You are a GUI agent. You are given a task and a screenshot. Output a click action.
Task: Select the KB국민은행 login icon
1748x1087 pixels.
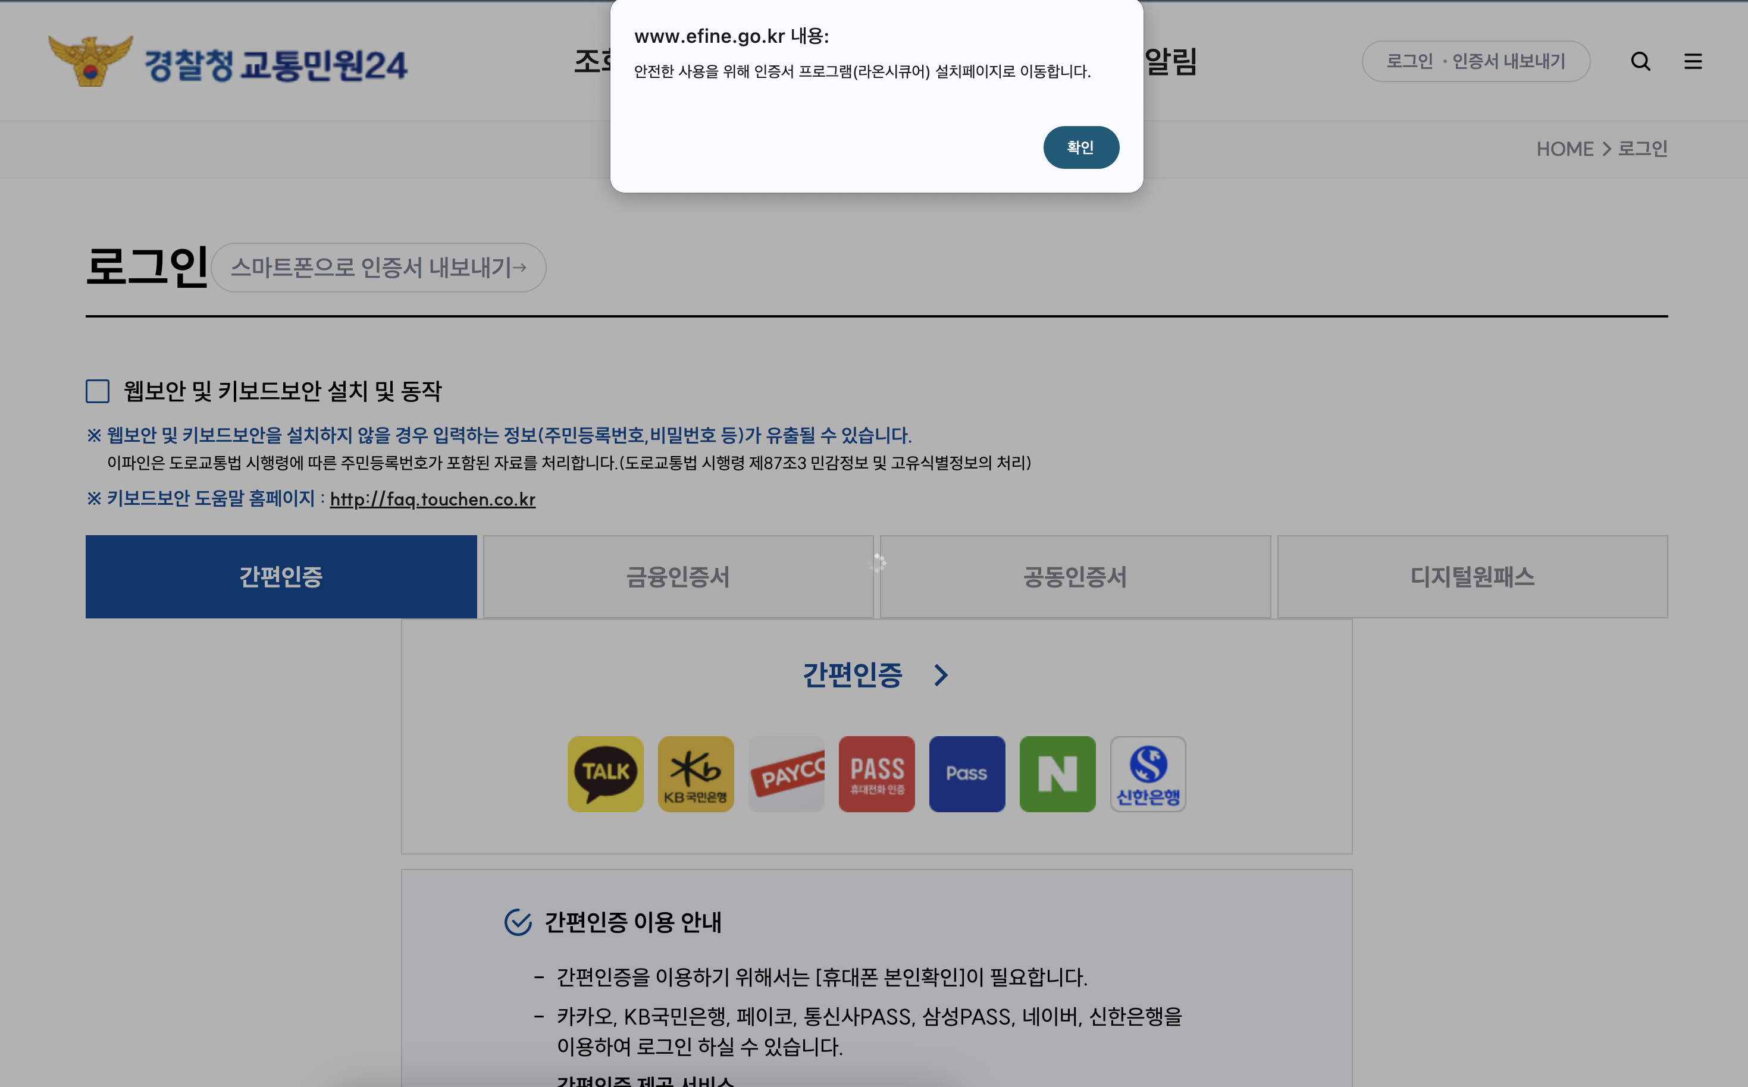click(696, 774)
